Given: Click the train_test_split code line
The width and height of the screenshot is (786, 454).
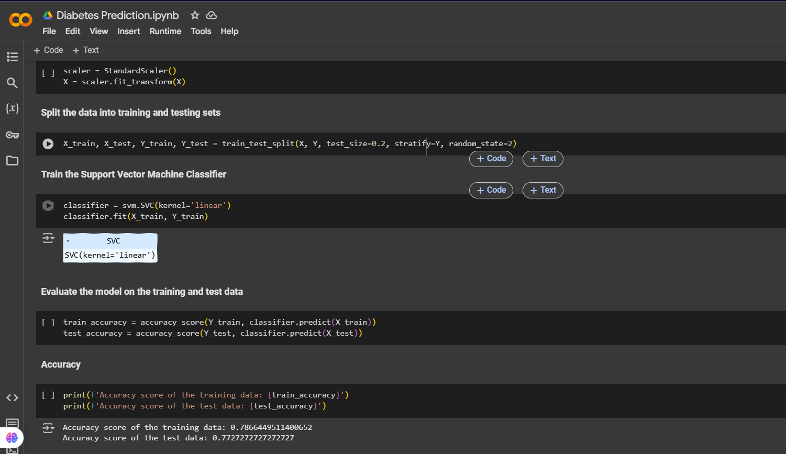Looking at the screenshot, I should click(290, 143).
